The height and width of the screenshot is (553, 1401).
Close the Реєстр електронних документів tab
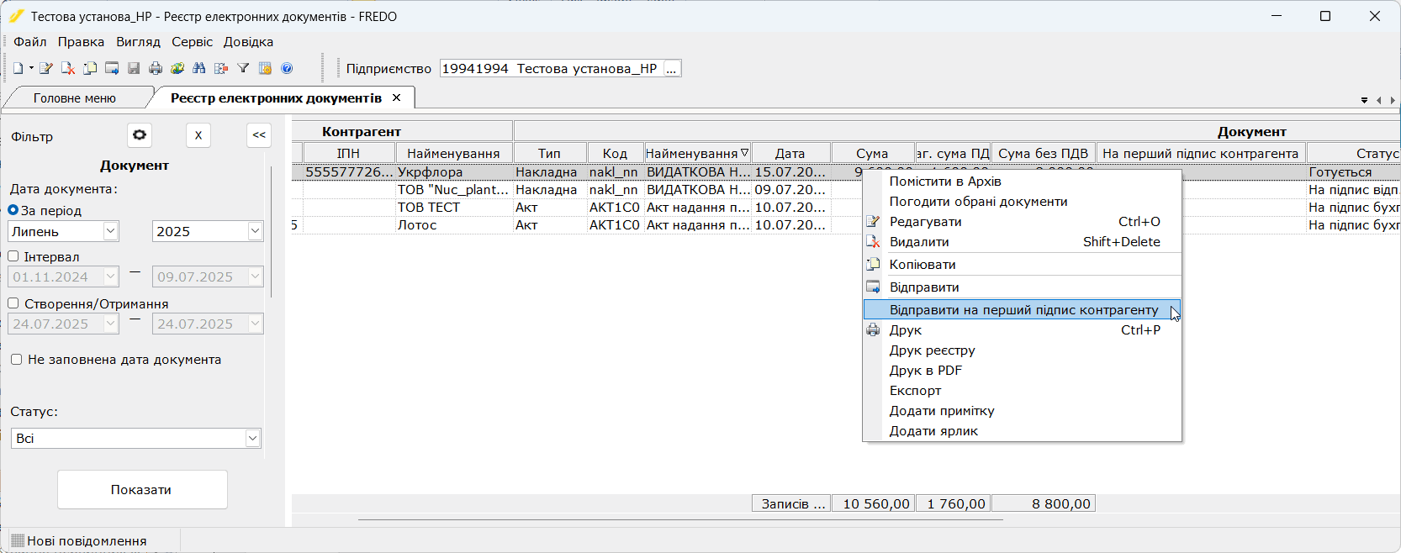[x=397, y=97]
